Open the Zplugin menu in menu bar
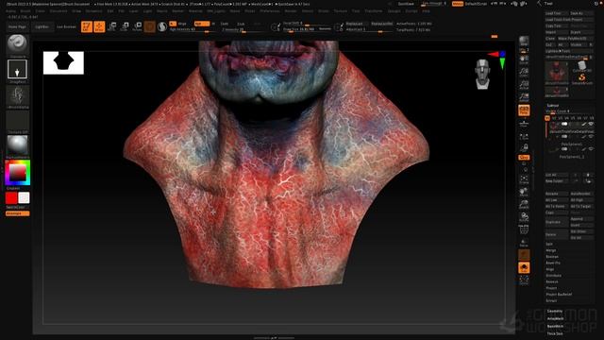 [394, 11]
